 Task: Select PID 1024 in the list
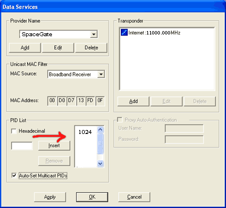[85, 132]
